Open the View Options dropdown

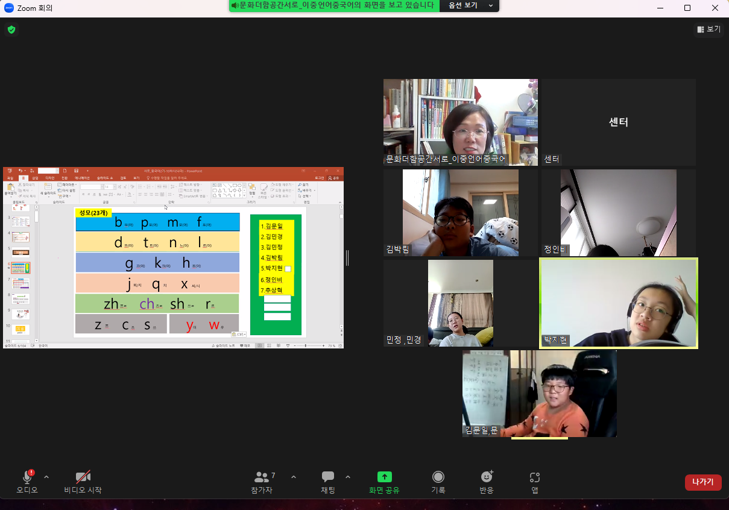click(469, 5)
